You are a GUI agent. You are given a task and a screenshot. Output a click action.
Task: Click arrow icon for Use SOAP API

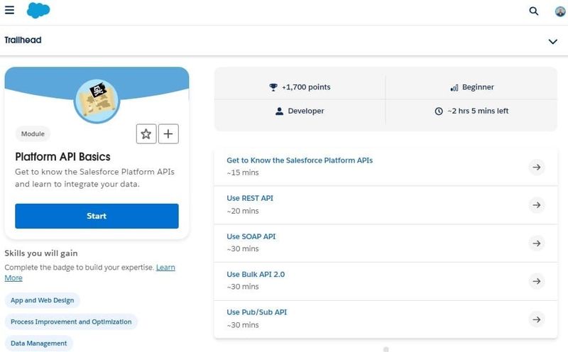click(x=537, y=243)
